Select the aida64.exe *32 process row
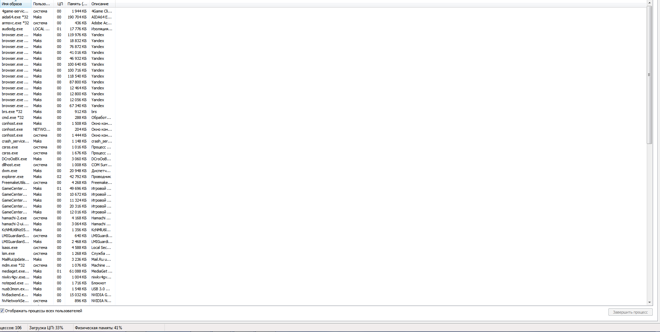This screenshot has width=660, height=332. 57,17
